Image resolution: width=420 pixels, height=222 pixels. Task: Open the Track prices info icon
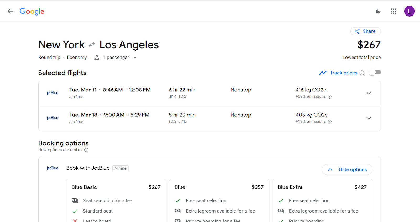[x=362, y=73]
